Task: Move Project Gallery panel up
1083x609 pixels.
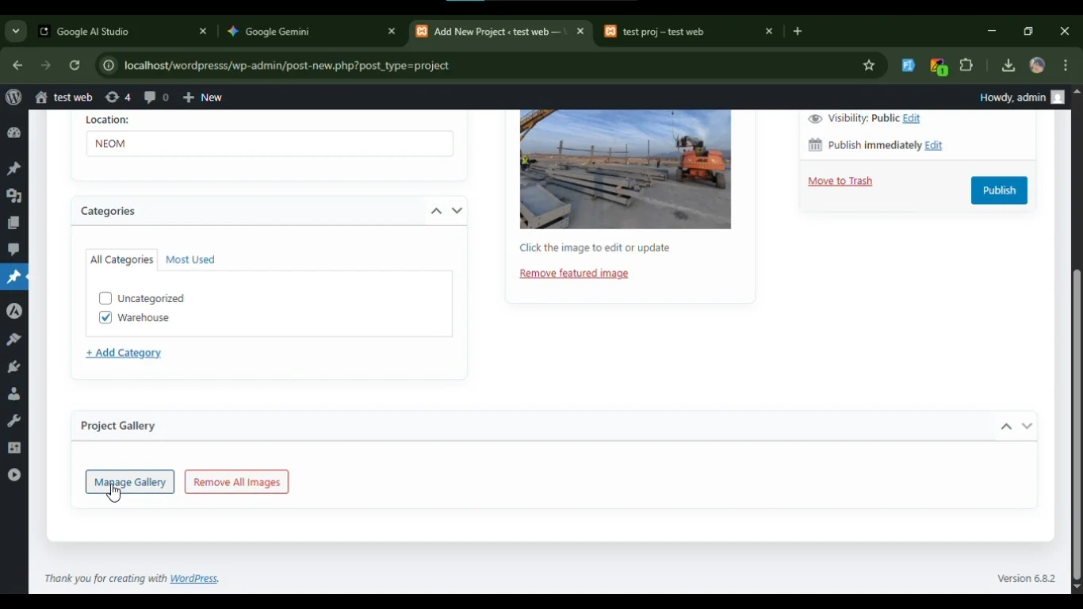Action: (x=1006, y=426)
